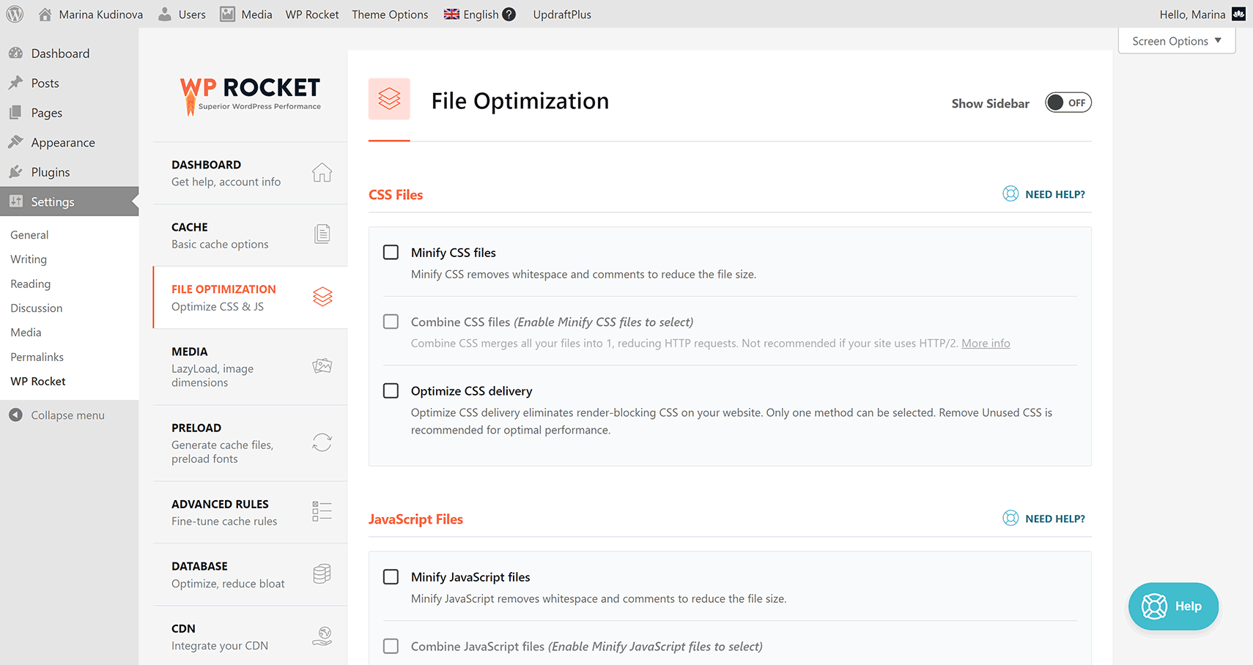Switch to the CACHE tab

tap(250, 235)
